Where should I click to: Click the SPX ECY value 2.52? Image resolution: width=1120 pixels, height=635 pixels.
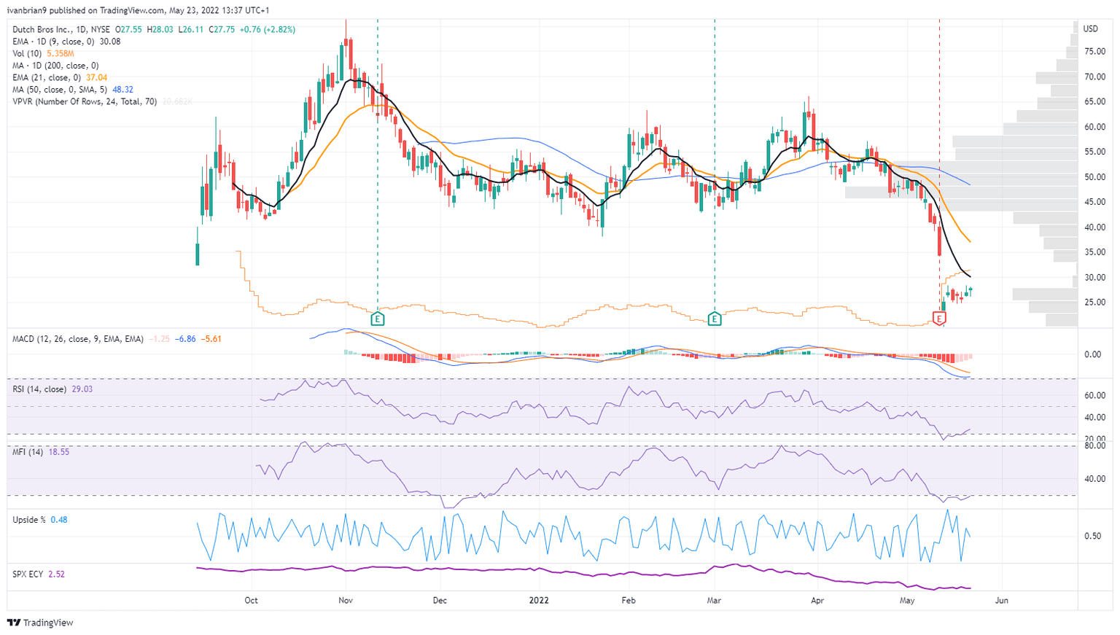coord(56,574)
